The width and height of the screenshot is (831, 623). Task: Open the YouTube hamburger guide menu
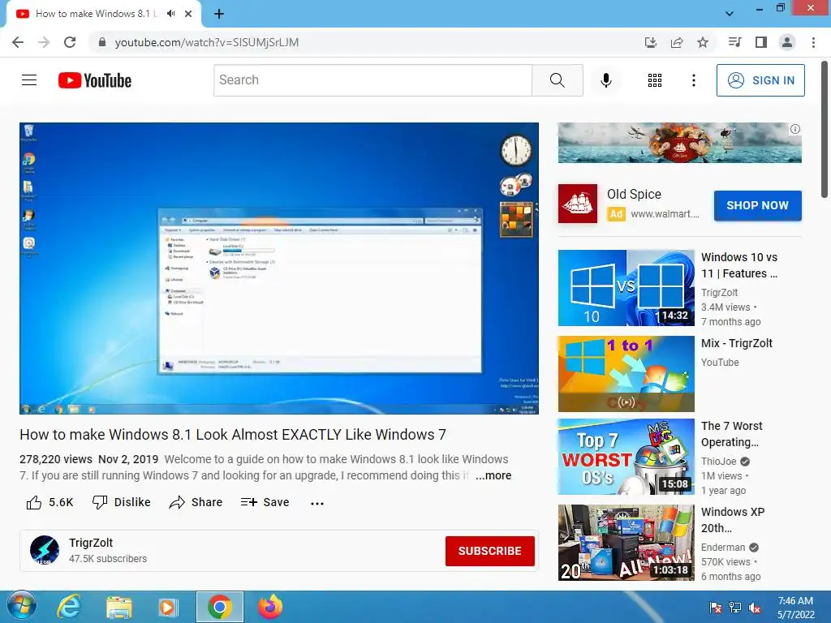tap(29, 80)
